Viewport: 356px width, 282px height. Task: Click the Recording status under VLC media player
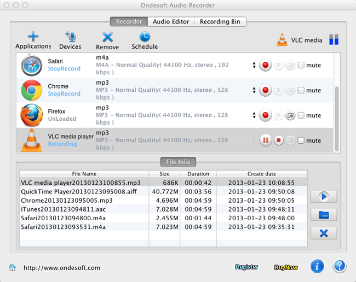click(62, 144)
